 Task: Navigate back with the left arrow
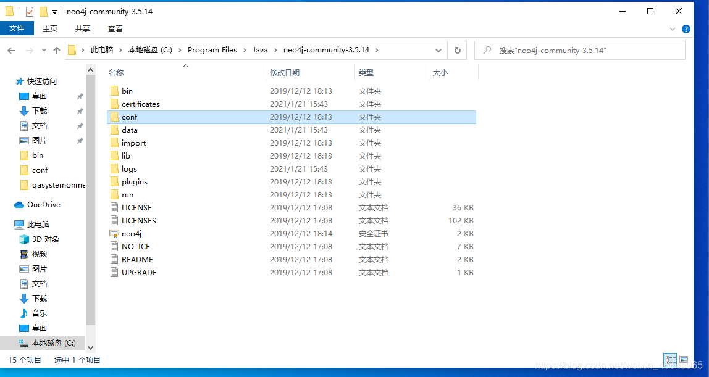click(11, 50)
